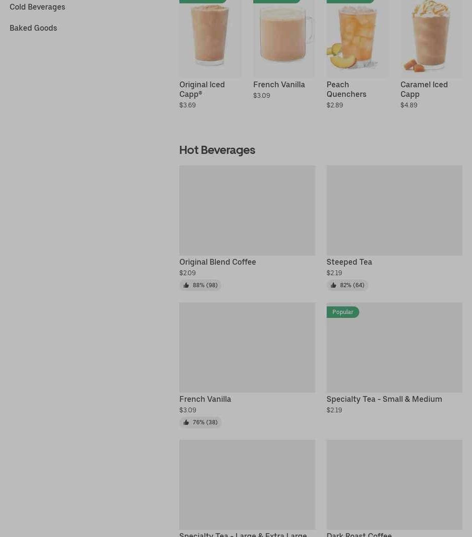
Task: Select Peach Quenchers drink image
Action: click(x=357, y=38)
